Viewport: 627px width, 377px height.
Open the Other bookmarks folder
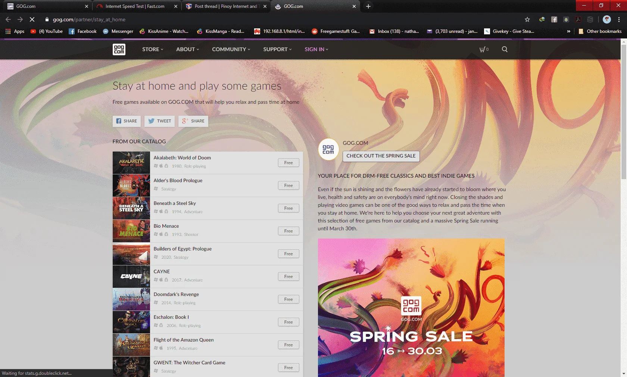tap(600, 31)
